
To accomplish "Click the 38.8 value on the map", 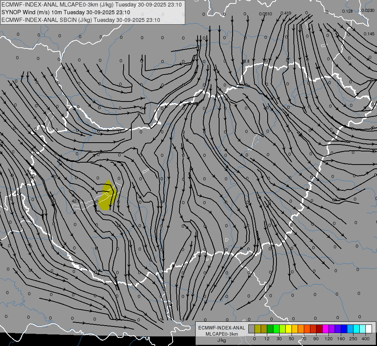I will pyautogui.click(x=245, y=61).
